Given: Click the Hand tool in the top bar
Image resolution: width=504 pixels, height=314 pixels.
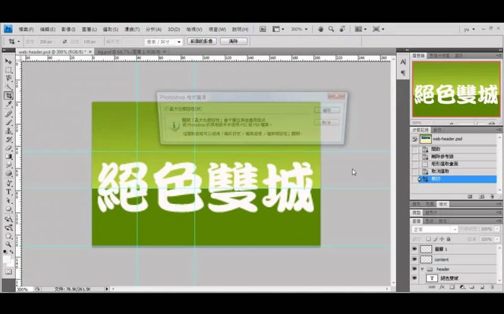Looking at the screenshot, I should (321, 29).
